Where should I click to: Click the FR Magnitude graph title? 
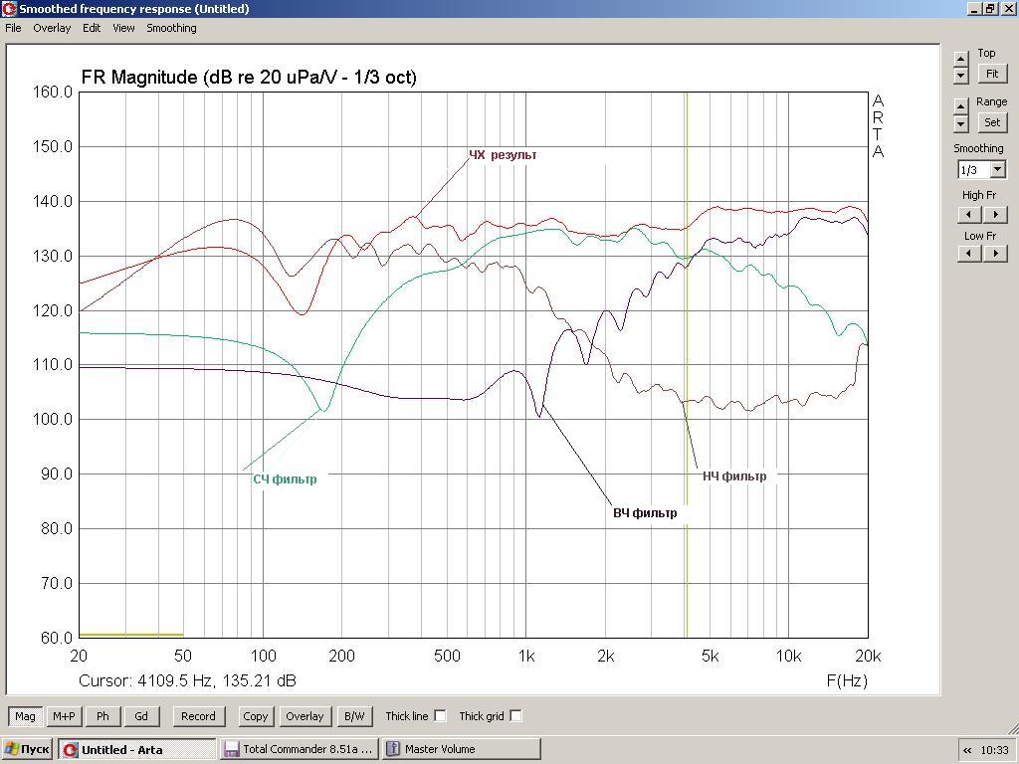[x=248, y=77]
